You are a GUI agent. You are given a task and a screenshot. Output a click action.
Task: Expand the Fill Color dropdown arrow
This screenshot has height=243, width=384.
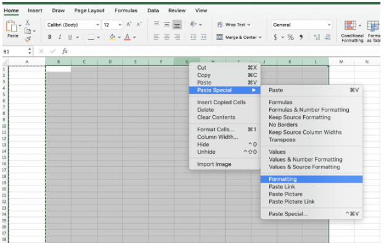pos(119,38)
